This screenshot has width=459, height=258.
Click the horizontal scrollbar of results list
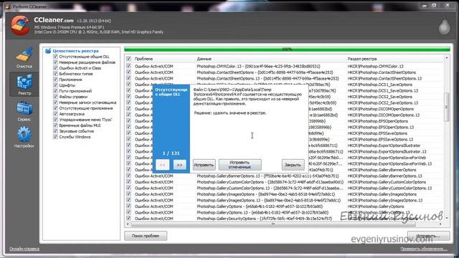pyautogui.click(x=273, y=224)
